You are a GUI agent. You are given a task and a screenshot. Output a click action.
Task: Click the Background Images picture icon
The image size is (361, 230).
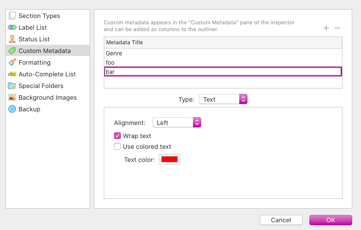(x=12, y=97)
